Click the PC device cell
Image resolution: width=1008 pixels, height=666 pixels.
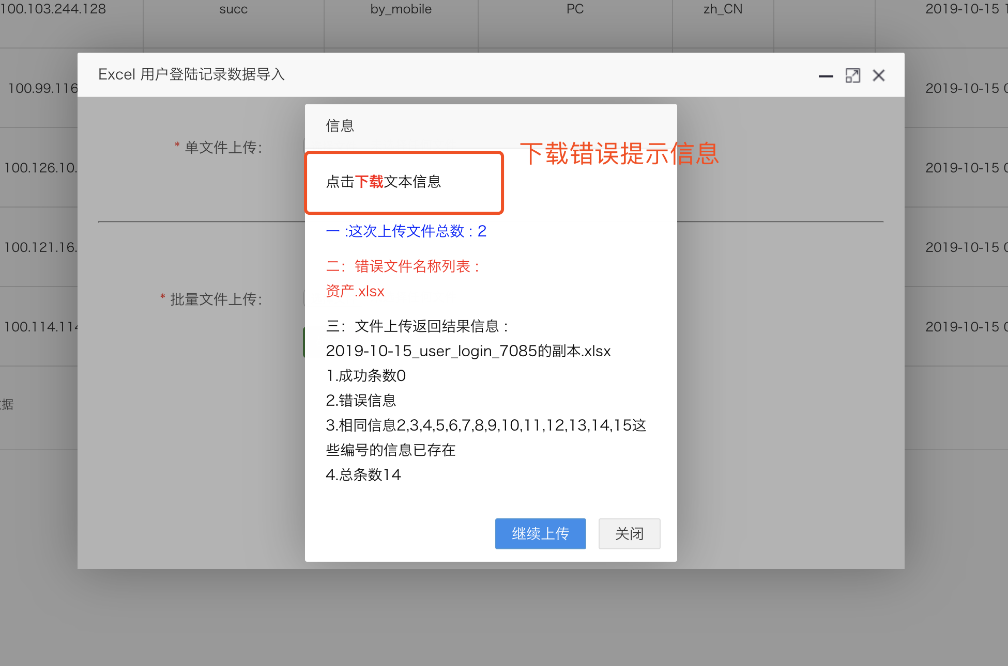tap(575, 9)
